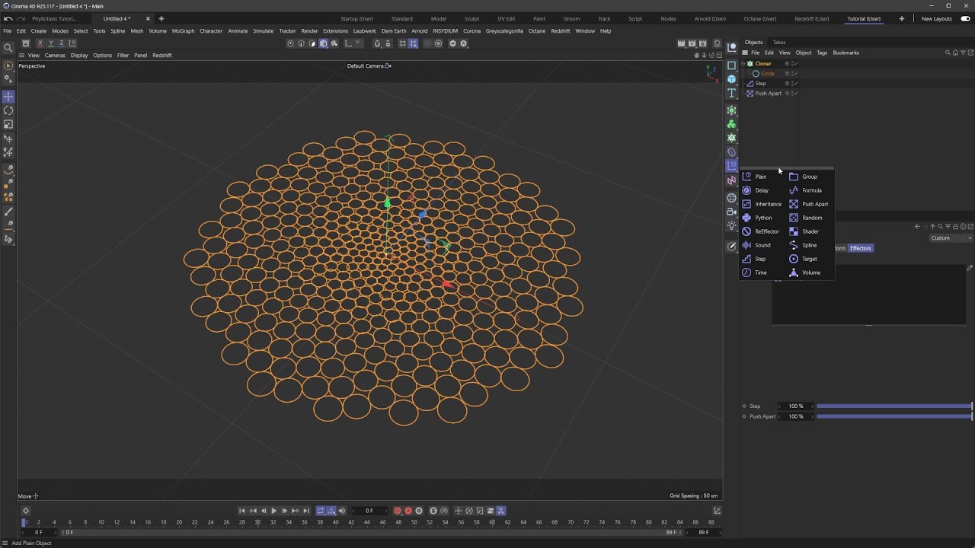
Task: Switch to Sculpt layout tab
Action: coord(472,18)
